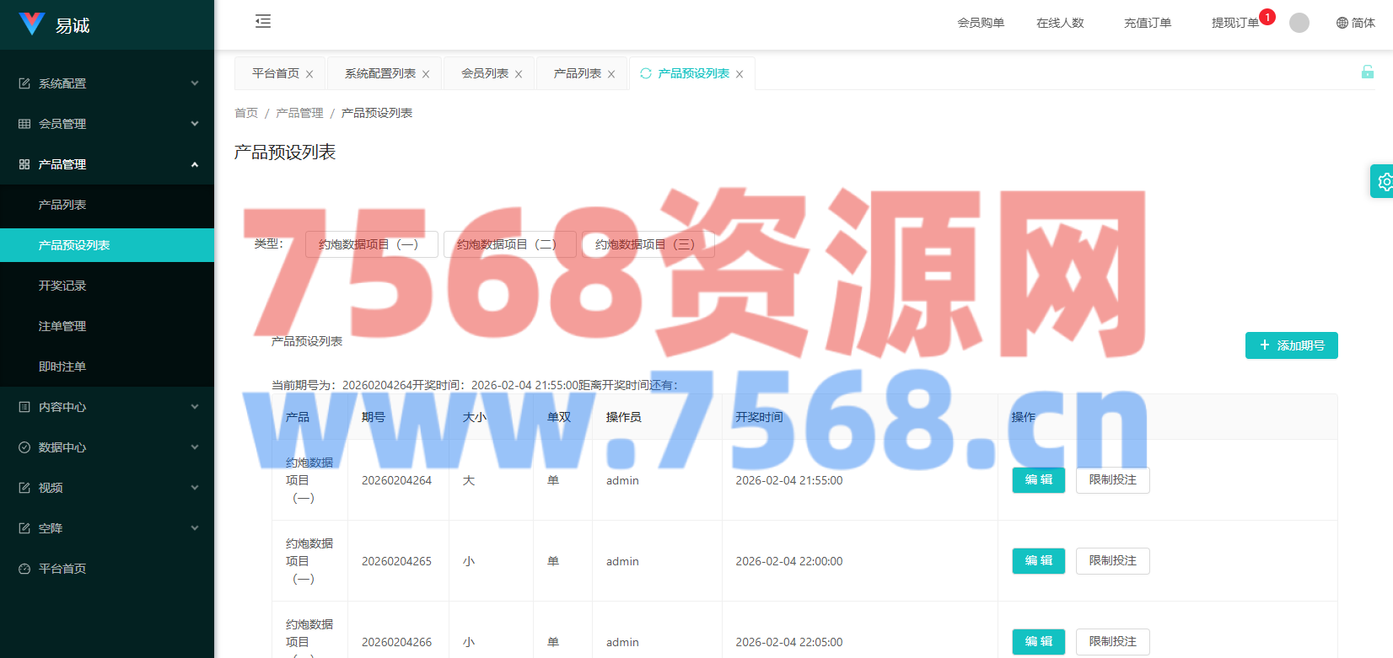Open 提现订单 with notification badge

[x=1234, y=23]
